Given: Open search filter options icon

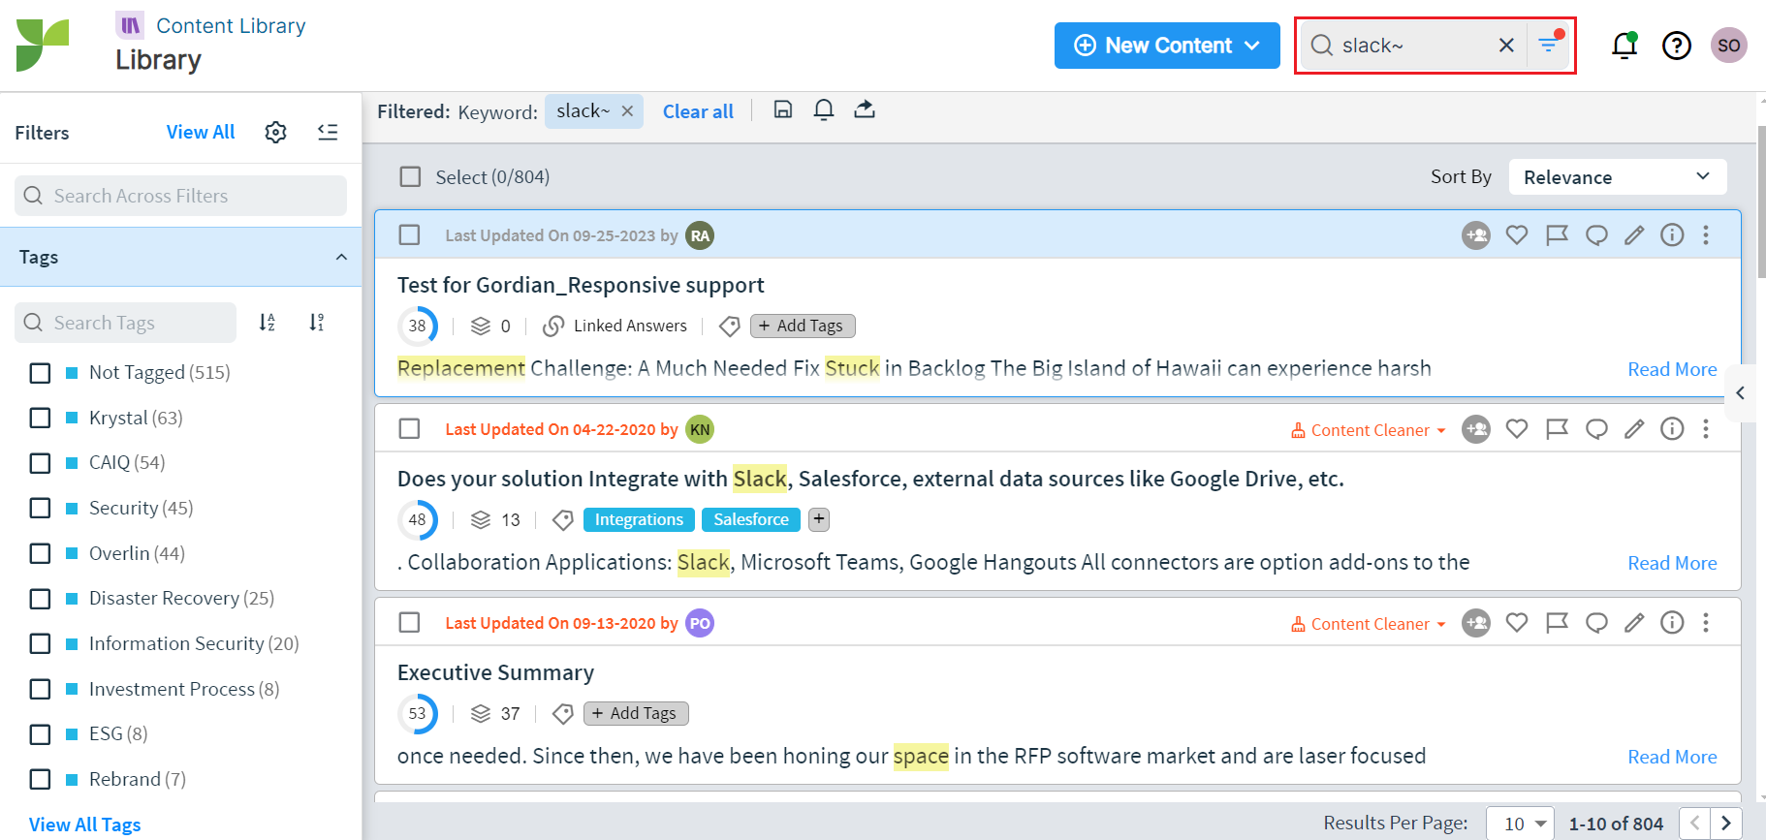Looking at the screenshot, I should (x=1549, y=45).
